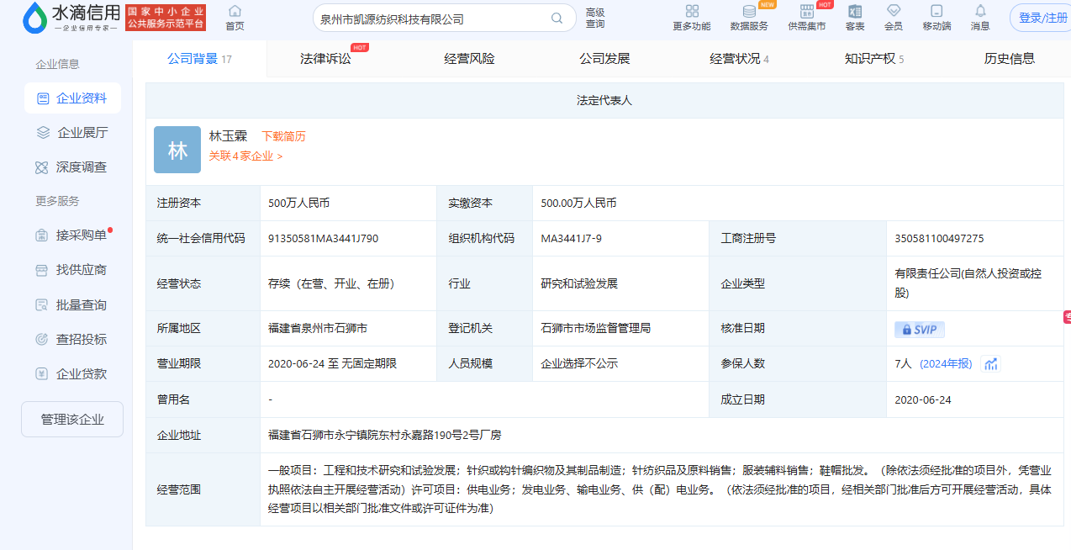Unlock the SVIP 核准日期 badge
1071x550 pixels.
tap(919, 330)
